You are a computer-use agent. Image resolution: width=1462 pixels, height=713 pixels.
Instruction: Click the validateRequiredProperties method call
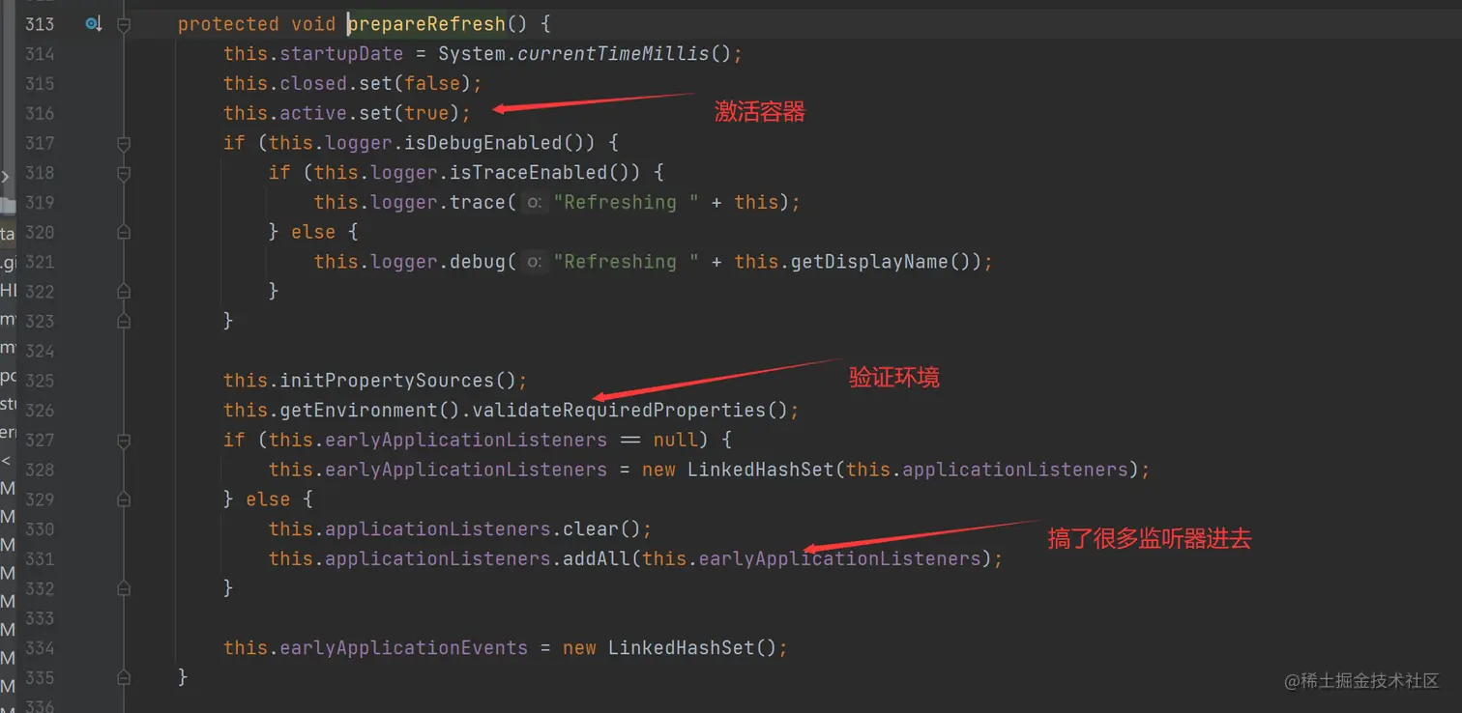point(620,411)
